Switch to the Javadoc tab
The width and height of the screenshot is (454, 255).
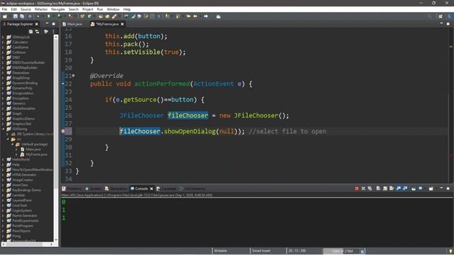(93, 188)
